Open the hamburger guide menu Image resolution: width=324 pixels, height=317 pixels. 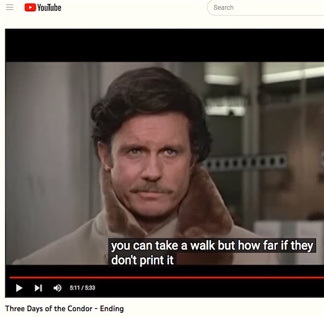[9, 8]
